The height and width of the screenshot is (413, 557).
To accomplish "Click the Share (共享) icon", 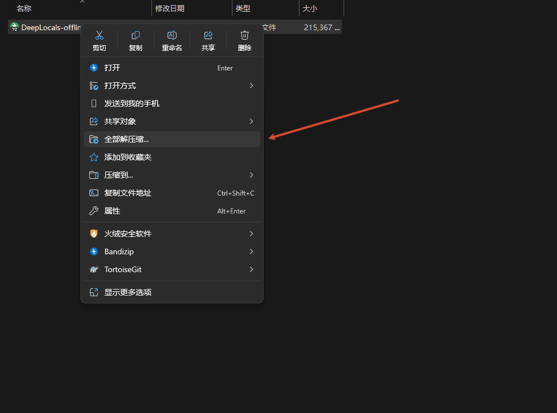I will click(208, 36).
